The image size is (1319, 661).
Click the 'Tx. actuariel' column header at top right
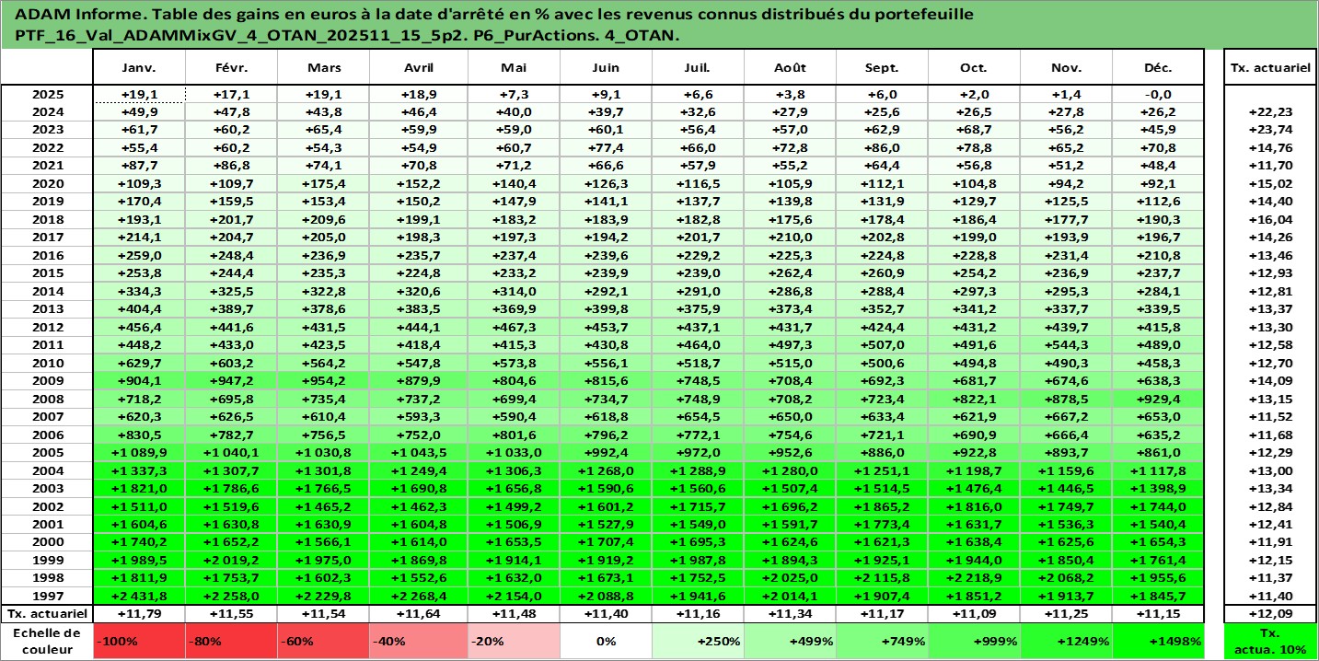pyautogui.click(x=1269, y=68)
